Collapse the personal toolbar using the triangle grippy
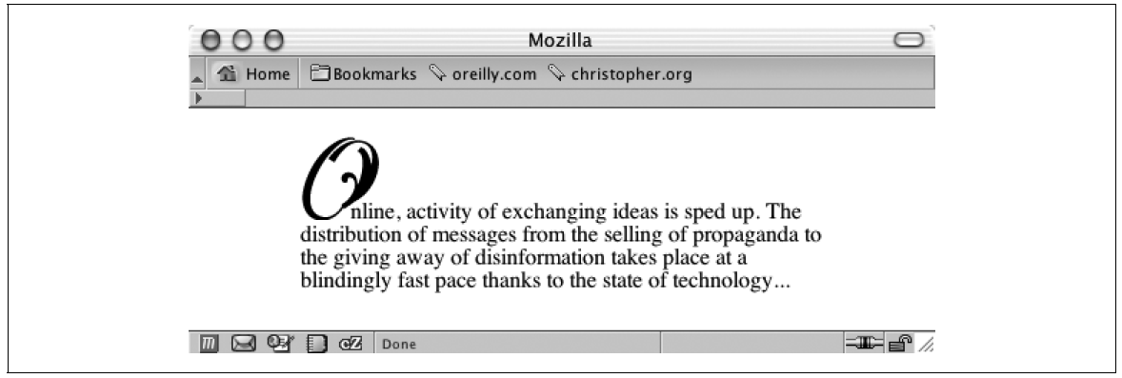 coord(197,77)
